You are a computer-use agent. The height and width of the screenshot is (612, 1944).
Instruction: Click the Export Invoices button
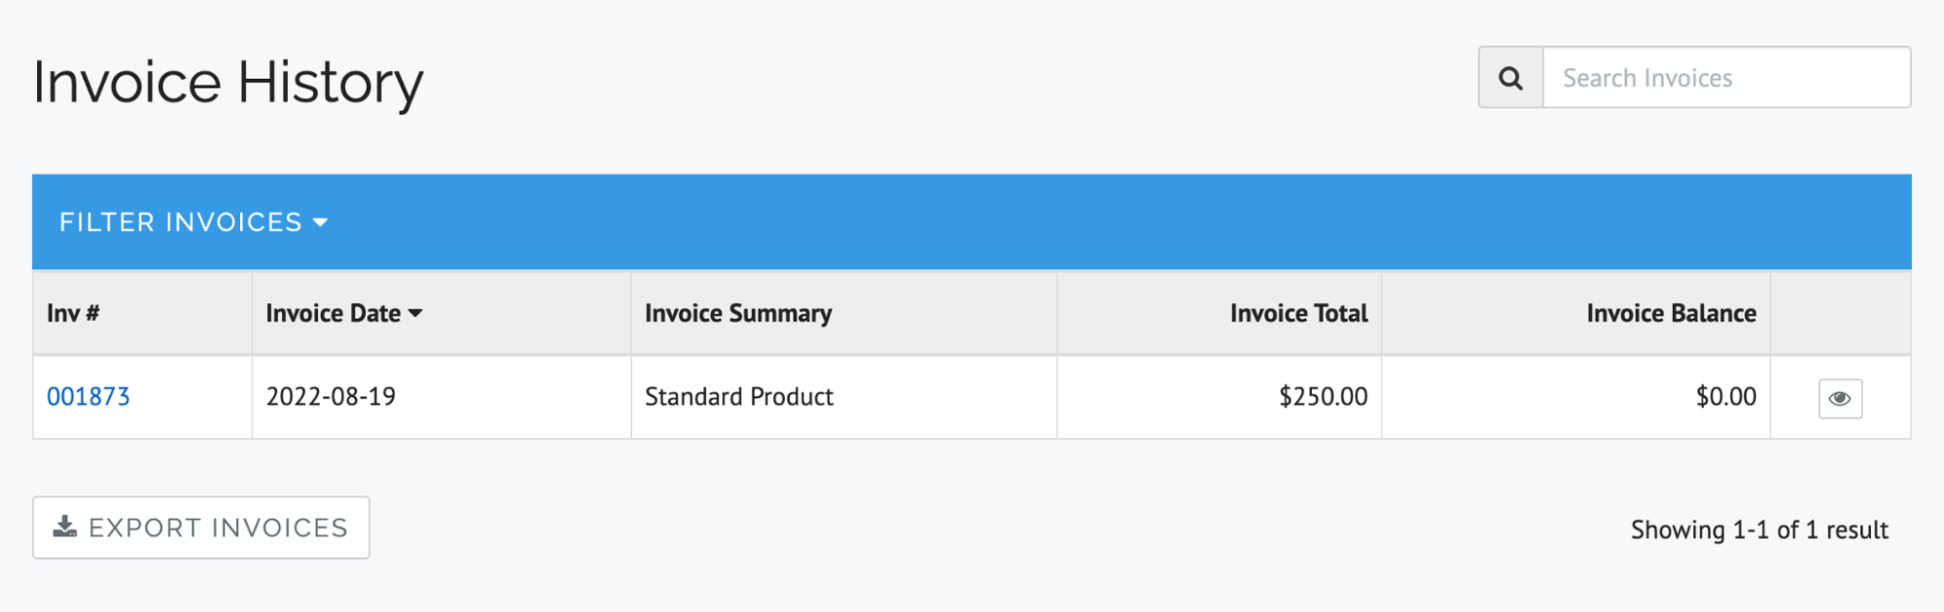click(x=200, y=527)
